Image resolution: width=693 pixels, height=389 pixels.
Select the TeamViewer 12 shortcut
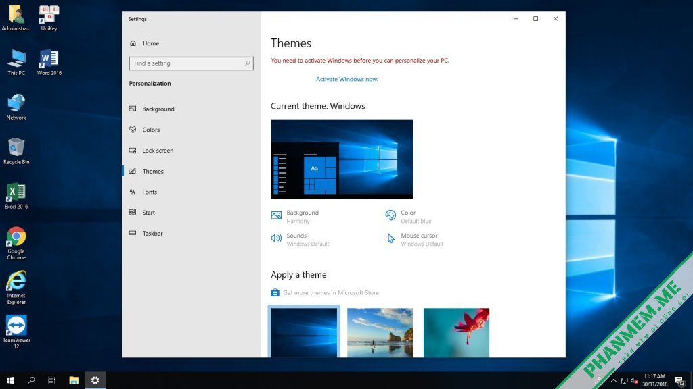(x=16, y=332)
